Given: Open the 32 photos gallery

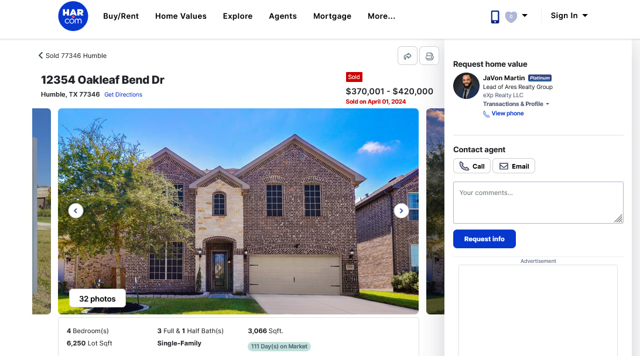Looking at the screenshot, I should (97, 299).
